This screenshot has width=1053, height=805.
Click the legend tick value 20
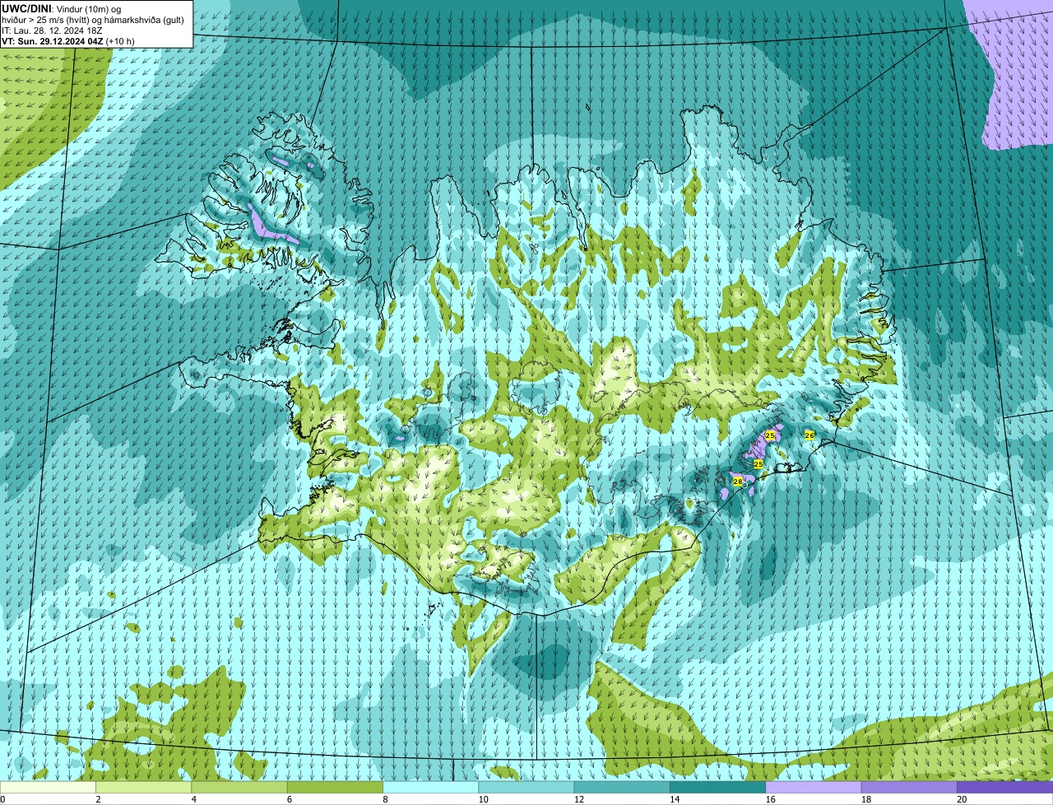pyautogui.click(x=962, y=799)
